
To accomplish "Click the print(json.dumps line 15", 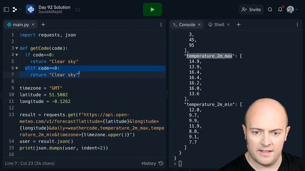I will pos(63,148).
